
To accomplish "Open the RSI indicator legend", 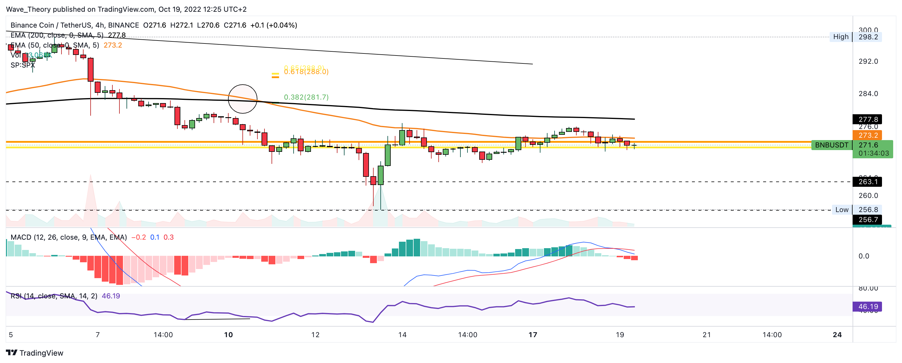I will click(54, 296).
